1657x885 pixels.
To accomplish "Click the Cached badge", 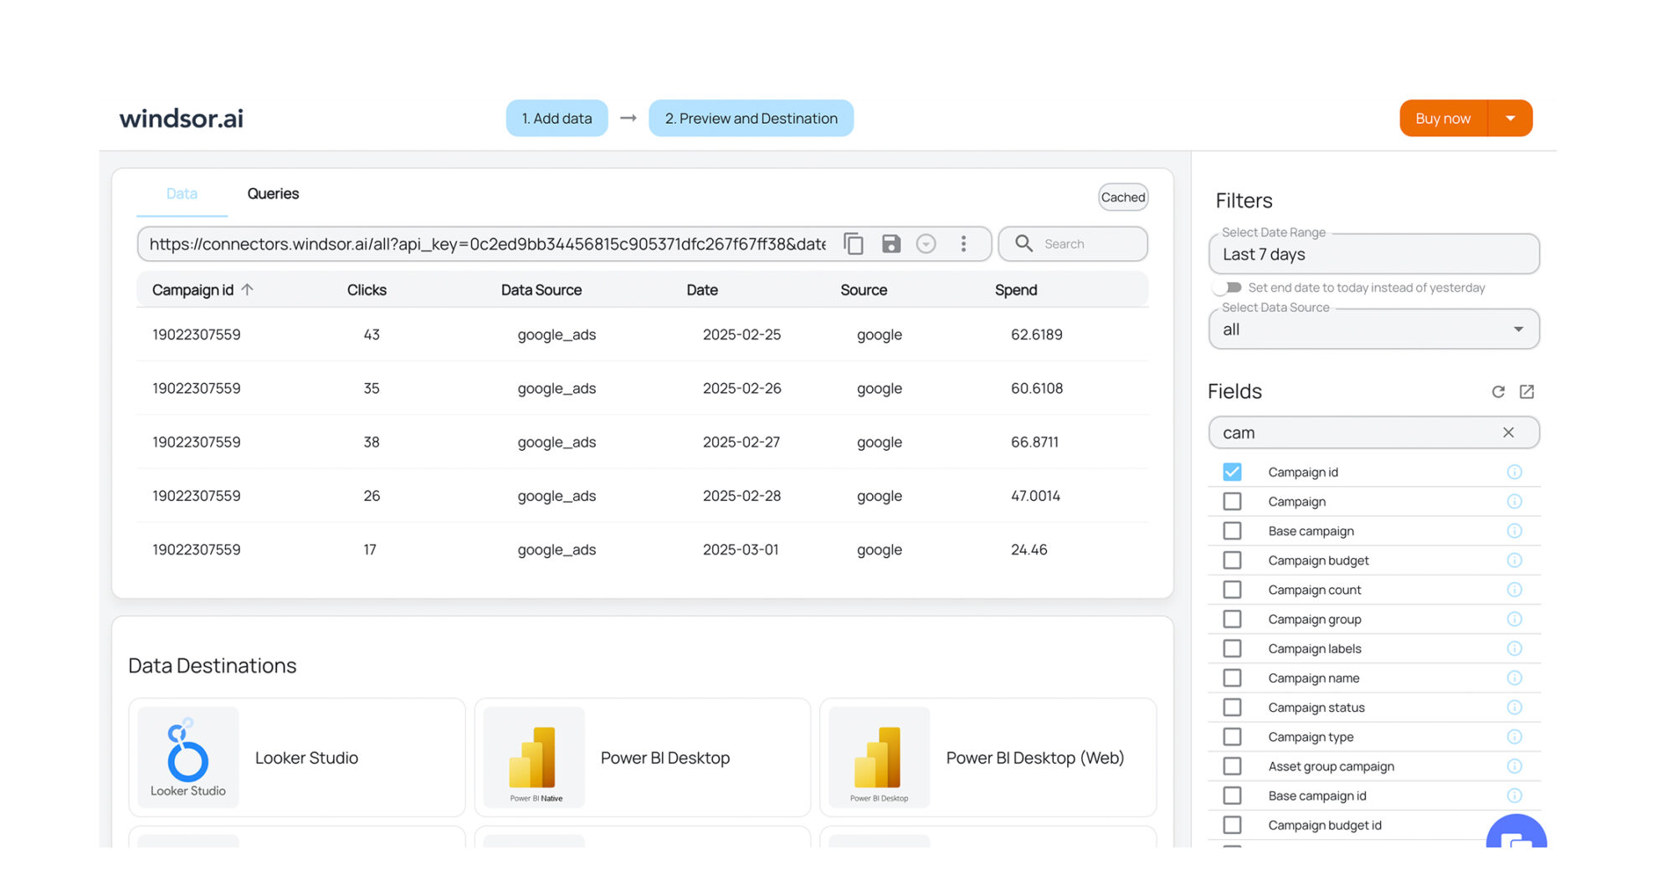I will (x=1123, y=197).
